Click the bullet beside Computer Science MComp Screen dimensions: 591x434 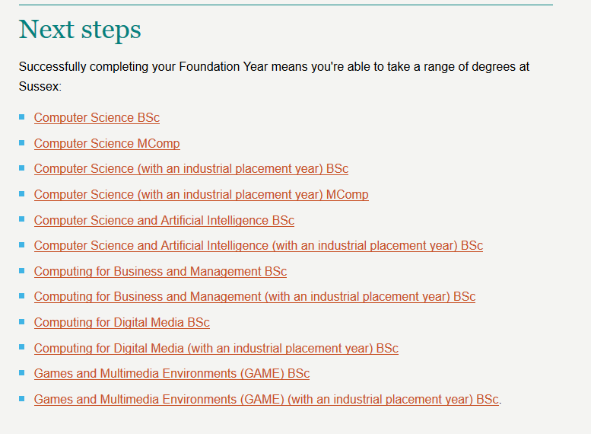22,142
